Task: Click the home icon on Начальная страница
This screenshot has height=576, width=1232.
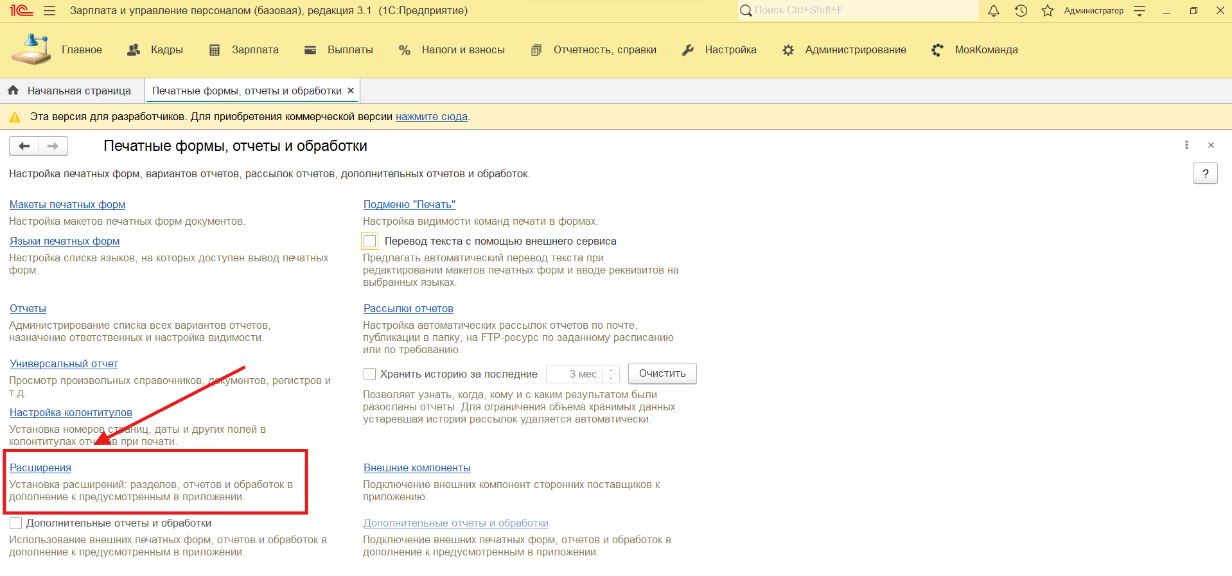Action: [13, 91]
